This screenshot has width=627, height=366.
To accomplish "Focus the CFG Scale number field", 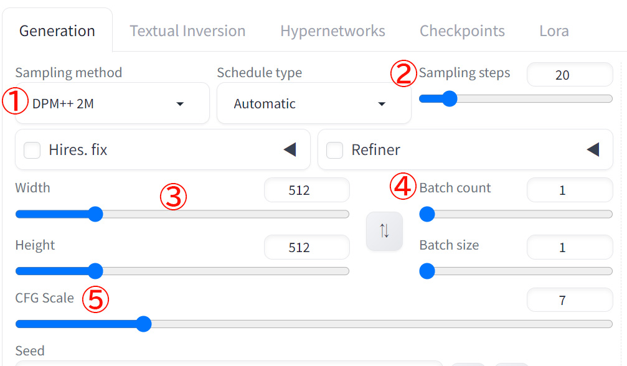I will pyautogui.click(x=569, y=301).
